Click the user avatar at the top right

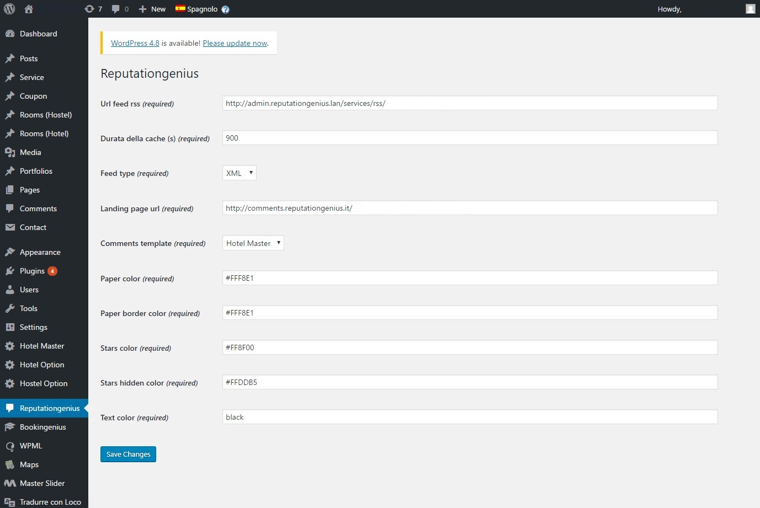pos(750,9)
